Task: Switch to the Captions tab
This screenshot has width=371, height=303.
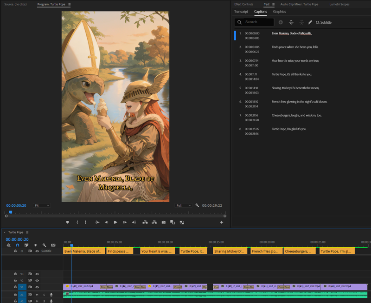Action: pos(261,11)
